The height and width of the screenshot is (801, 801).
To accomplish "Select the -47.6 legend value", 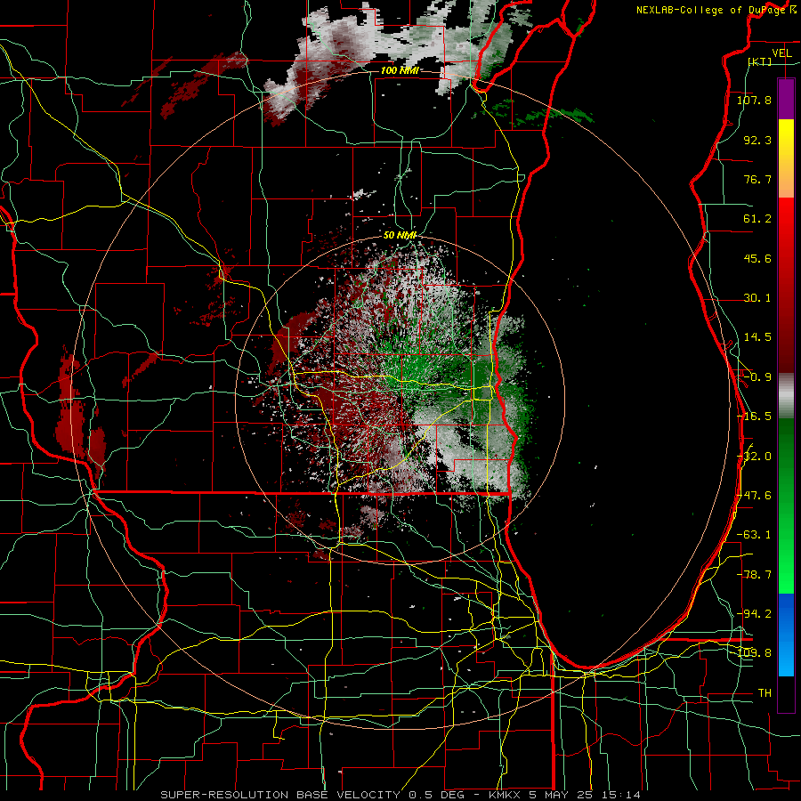I will [754, 496].
